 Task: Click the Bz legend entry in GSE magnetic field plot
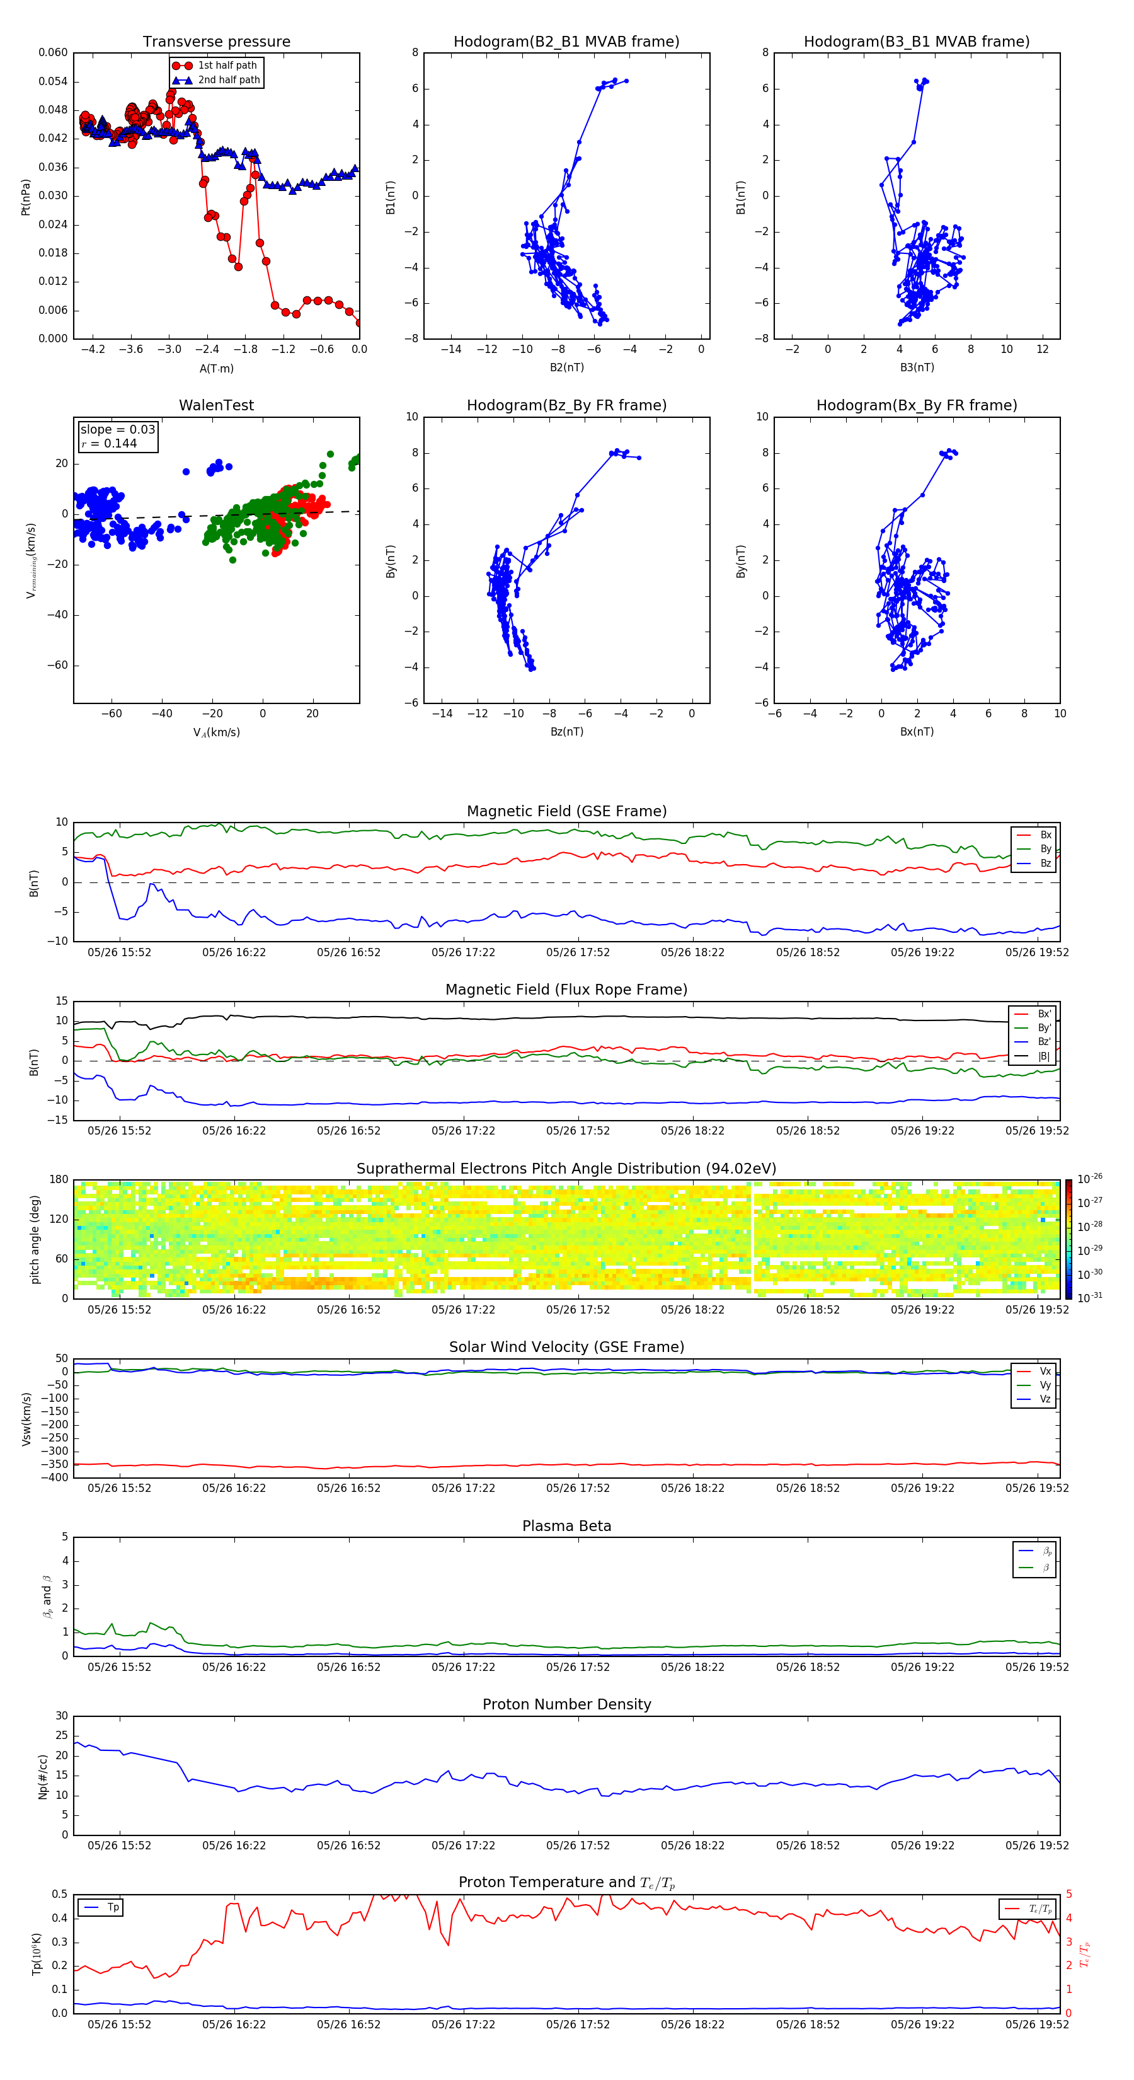click(1034, 864)
